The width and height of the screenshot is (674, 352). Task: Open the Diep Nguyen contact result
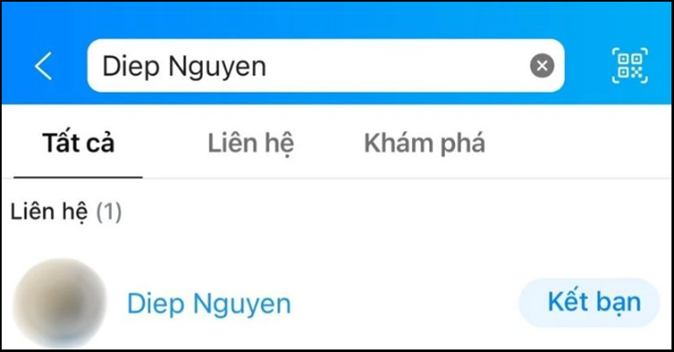coord(337,303)
